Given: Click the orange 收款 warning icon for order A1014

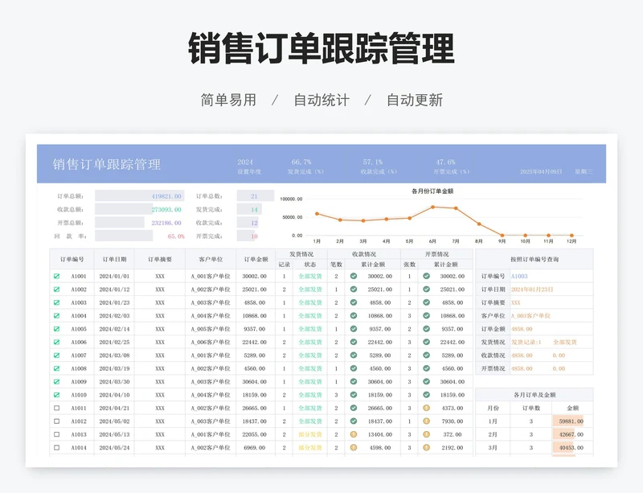Looking at the screenshot, I should click(354, 447).
